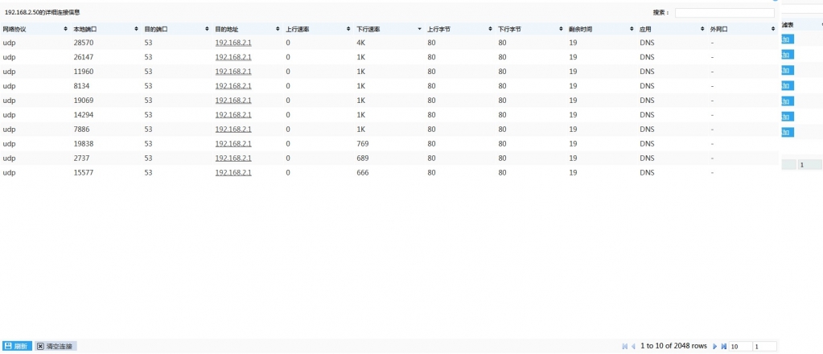Image resolution: width=823 pixels, height=354 pixels.
Task: Click the 刷新 refresh button
Action: [17, 346]
